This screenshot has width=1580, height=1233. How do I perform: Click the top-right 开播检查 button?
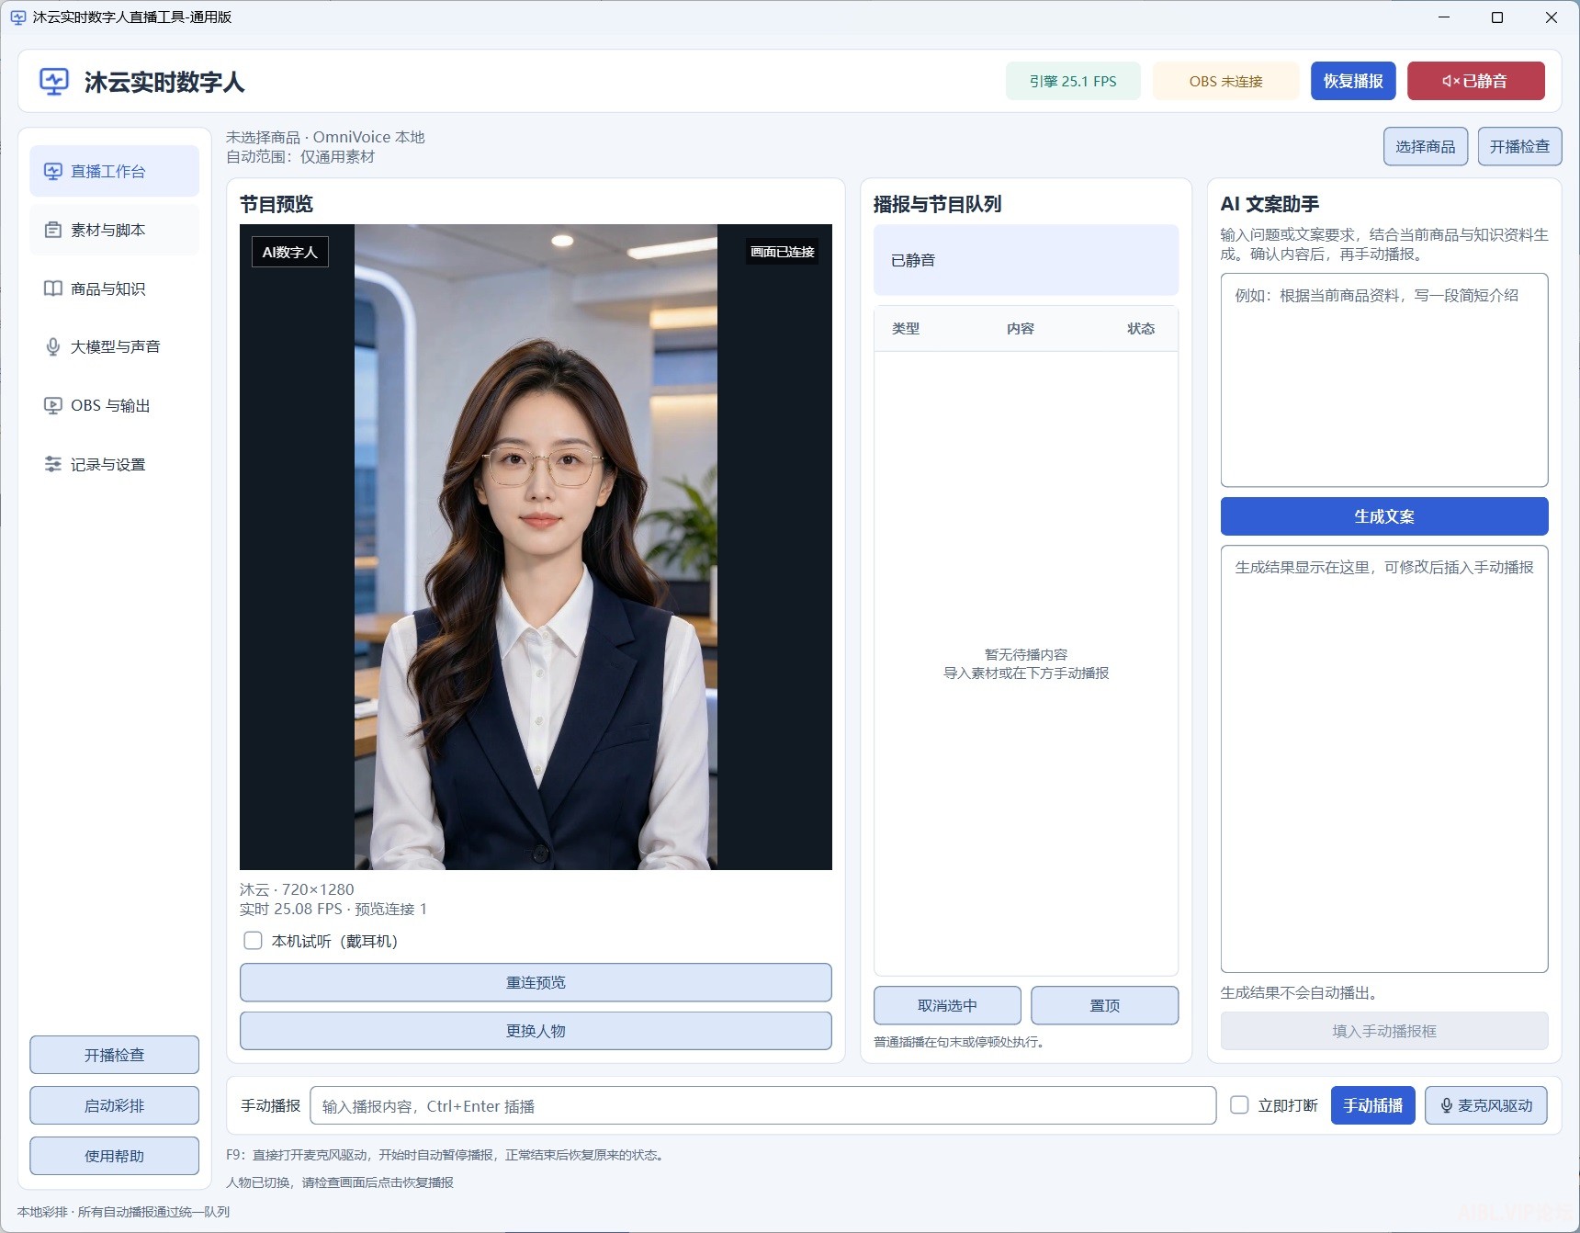click(x=1519, y=146)
